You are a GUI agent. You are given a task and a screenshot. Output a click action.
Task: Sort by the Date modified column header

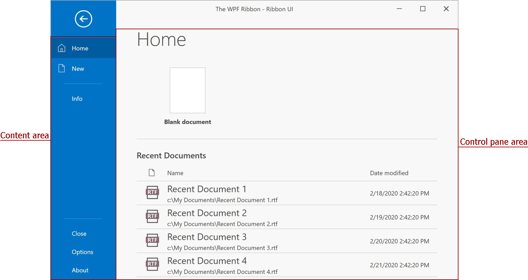tap(389, 173)
